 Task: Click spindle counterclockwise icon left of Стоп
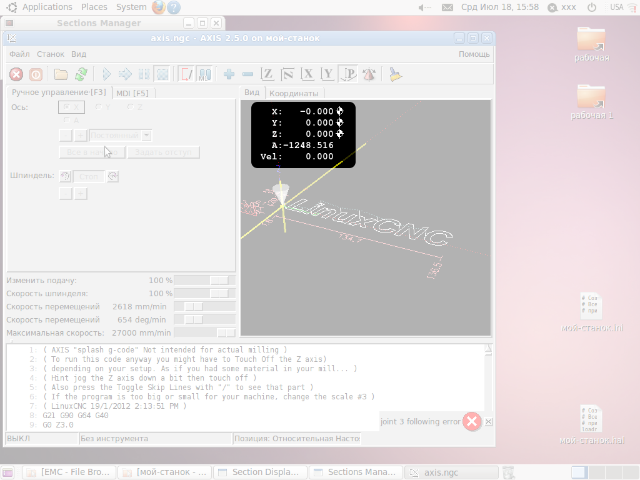65,176
